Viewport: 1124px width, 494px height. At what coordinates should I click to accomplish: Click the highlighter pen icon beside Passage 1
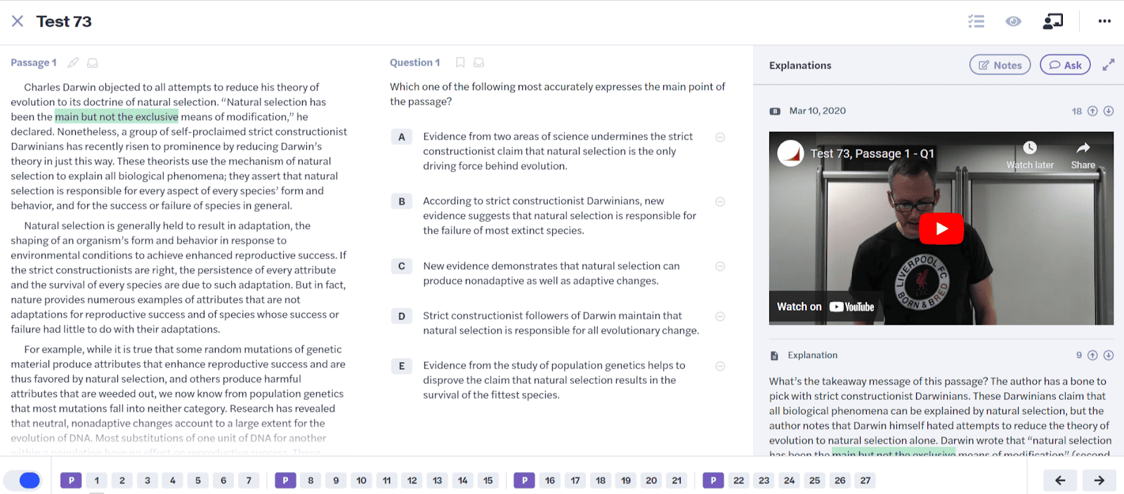pos(73,62)
